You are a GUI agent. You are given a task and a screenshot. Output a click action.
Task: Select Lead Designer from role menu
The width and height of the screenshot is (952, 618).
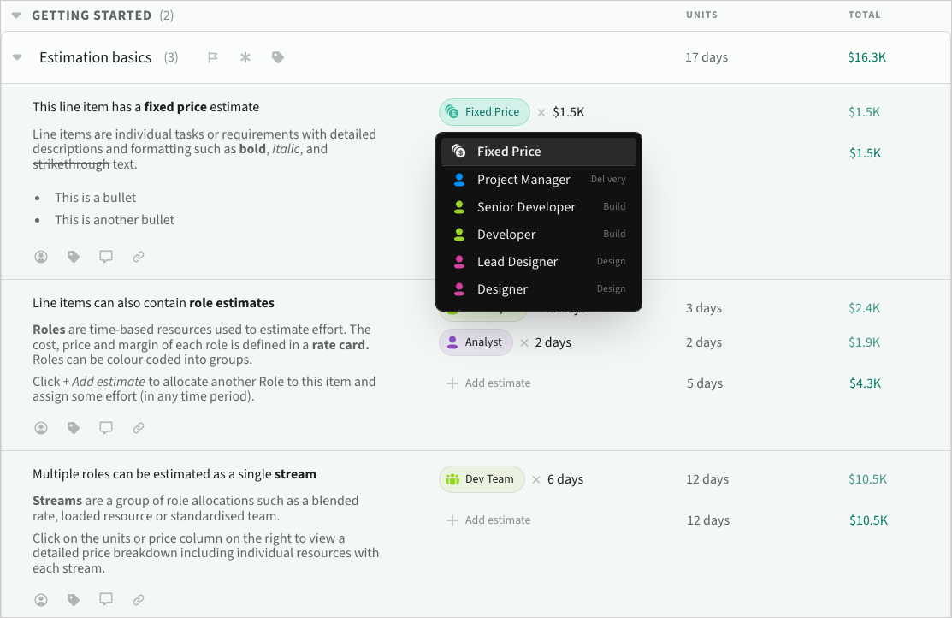pyautogui.click(x=517, y=262)
